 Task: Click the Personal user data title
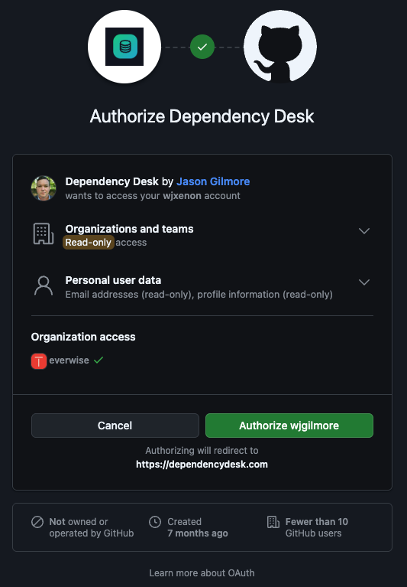(x=113, y=280)
